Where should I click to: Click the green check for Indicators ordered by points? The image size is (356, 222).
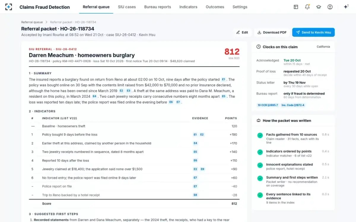[260, 152]
